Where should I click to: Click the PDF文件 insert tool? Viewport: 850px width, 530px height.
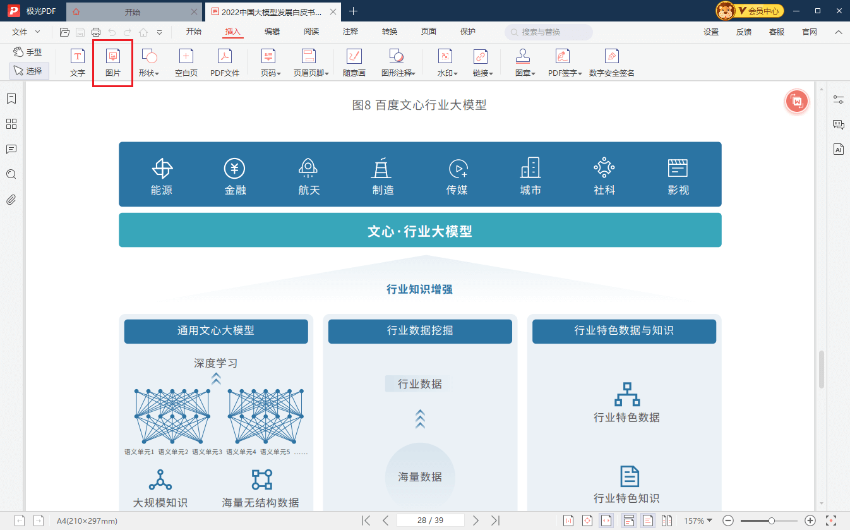225,63
